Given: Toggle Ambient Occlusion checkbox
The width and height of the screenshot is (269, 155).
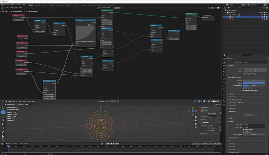Looking at the screenshot, I should click(x=229, y=77).
